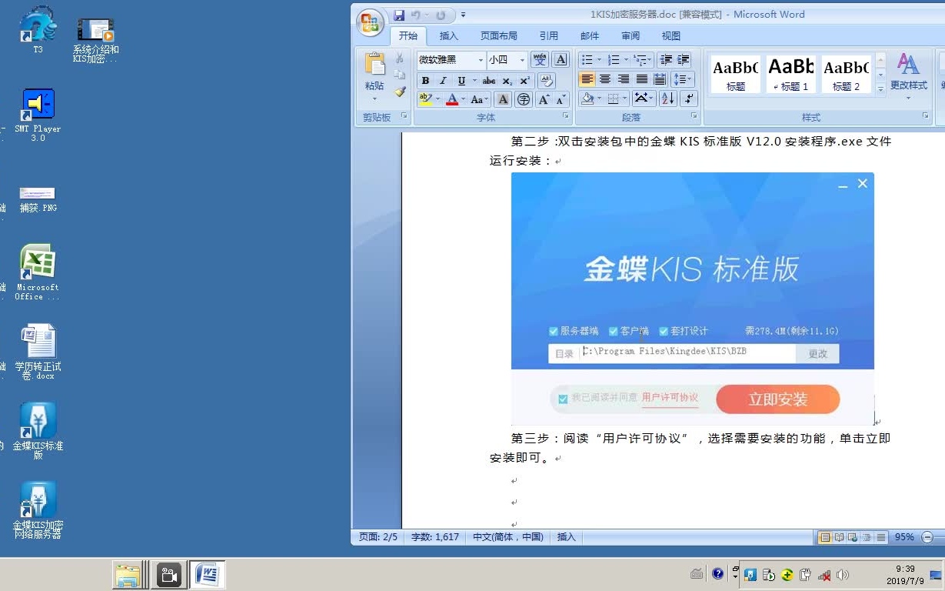Toggle align right for paragraph
Screen dimensions: 945x591
[624, 79]
